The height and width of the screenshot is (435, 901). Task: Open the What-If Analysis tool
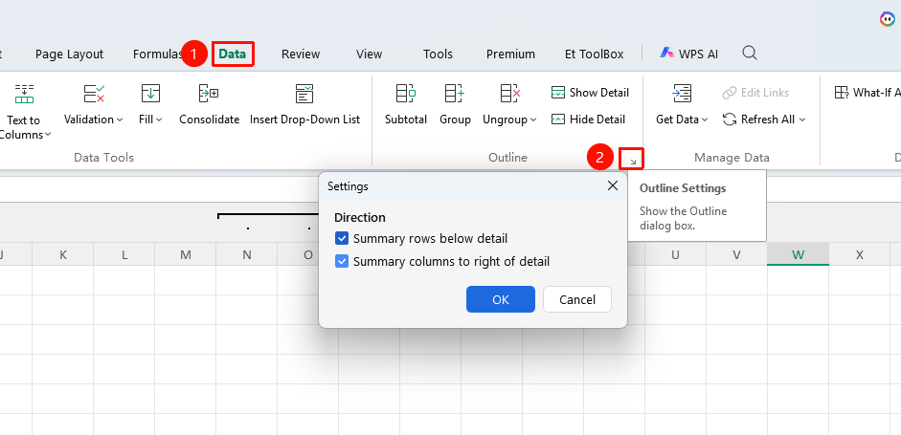(867, 93)
